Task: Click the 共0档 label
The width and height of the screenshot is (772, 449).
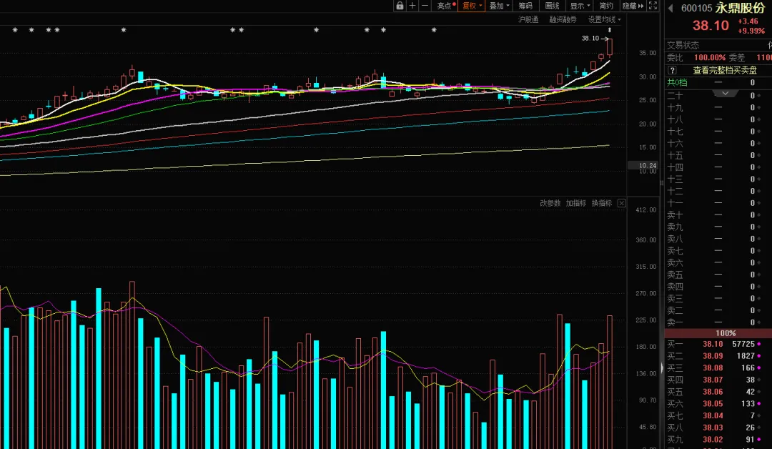Action: 677,83
